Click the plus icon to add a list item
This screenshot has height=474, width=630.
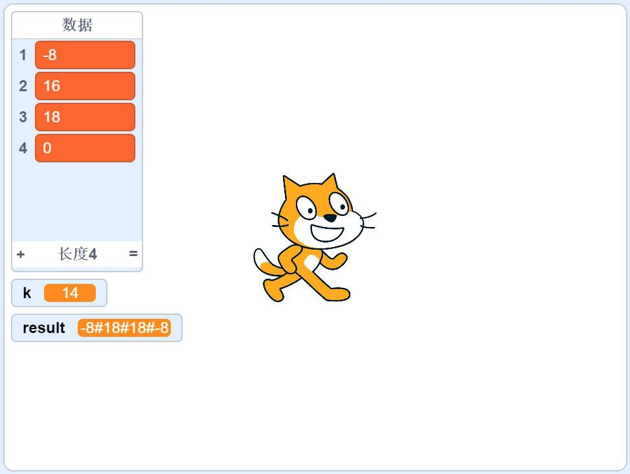pos(21,254)
